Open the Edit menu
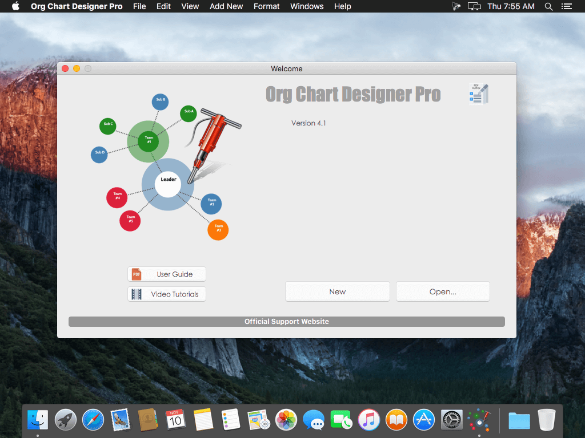This screenshot has width=585, height=438. [163, 6]
